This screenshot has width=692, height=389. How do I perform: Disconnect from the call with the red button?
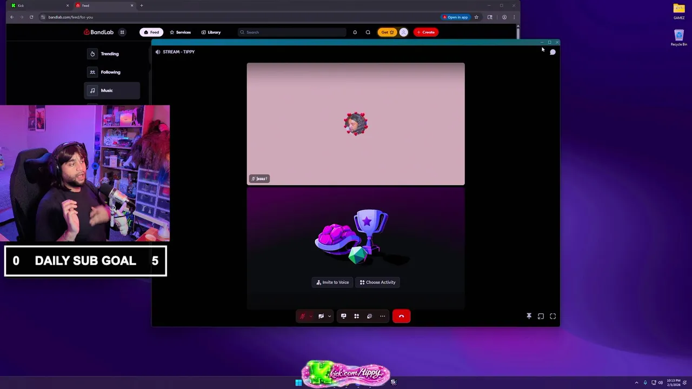pyautogui.click(x=401, y=316)
